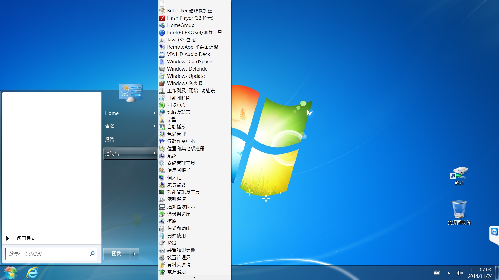Open 程式和功能 menu item
Viewport: 499px width, 280px height.
pos(195,229)
